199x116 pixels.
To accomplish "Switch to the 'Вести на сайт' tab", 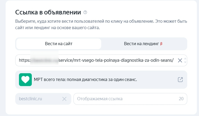I will click(59, 44).
